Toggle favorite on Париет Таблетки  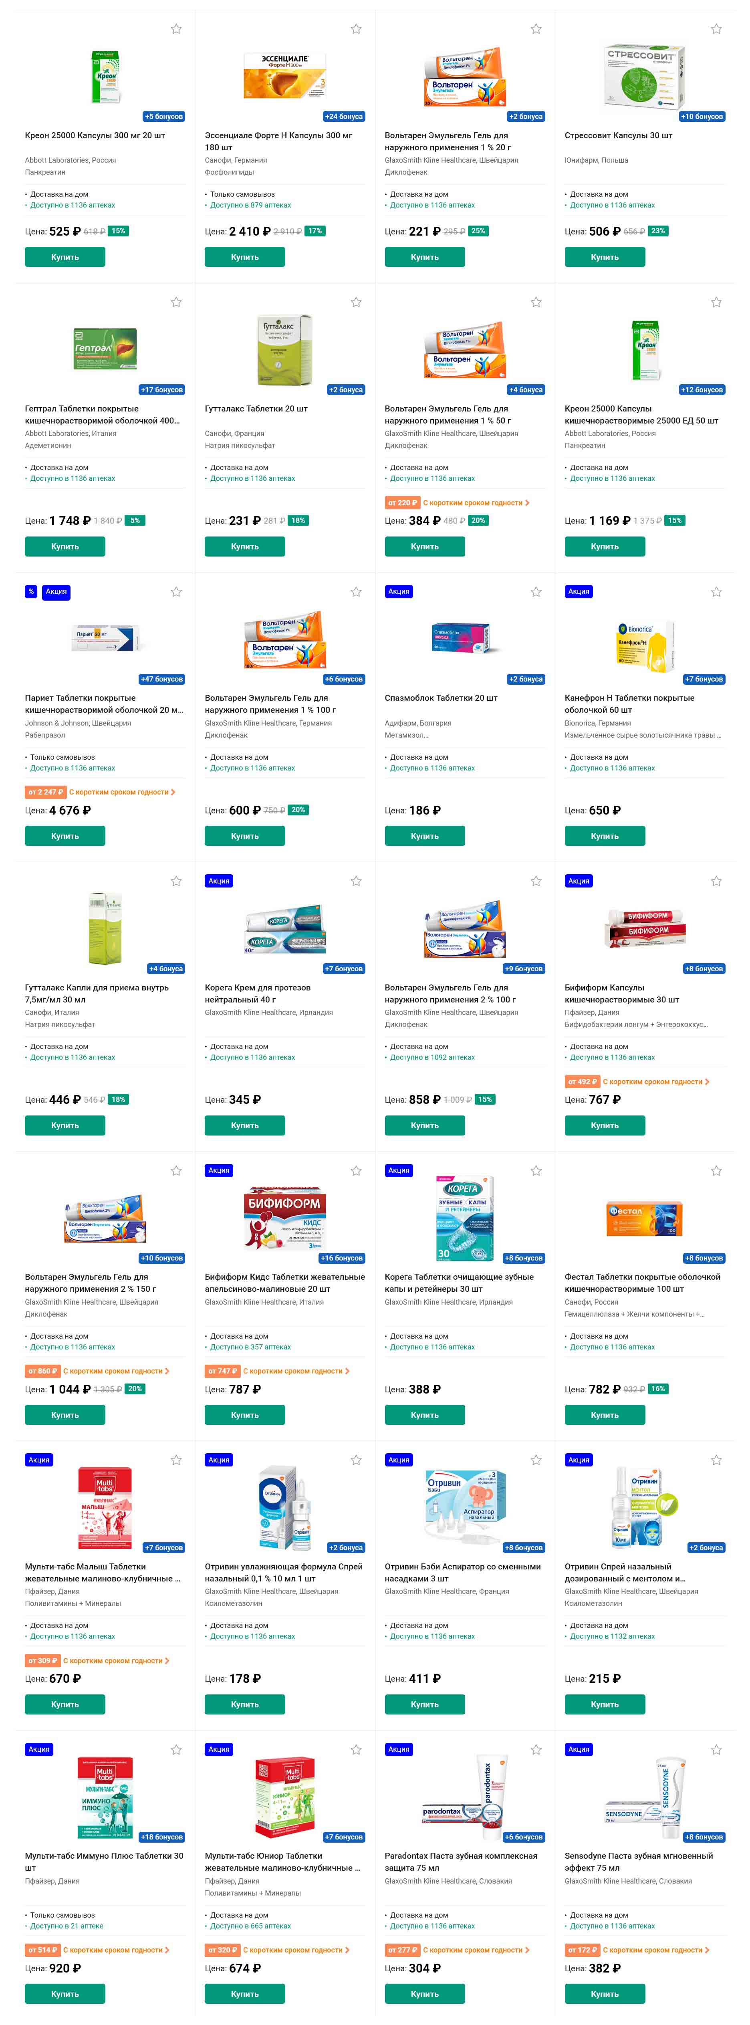(176, 592)
